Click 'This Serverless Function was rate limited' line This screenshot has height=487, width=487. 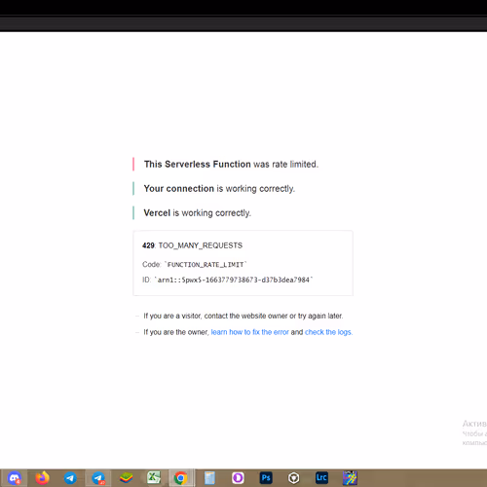click(231, 165)
